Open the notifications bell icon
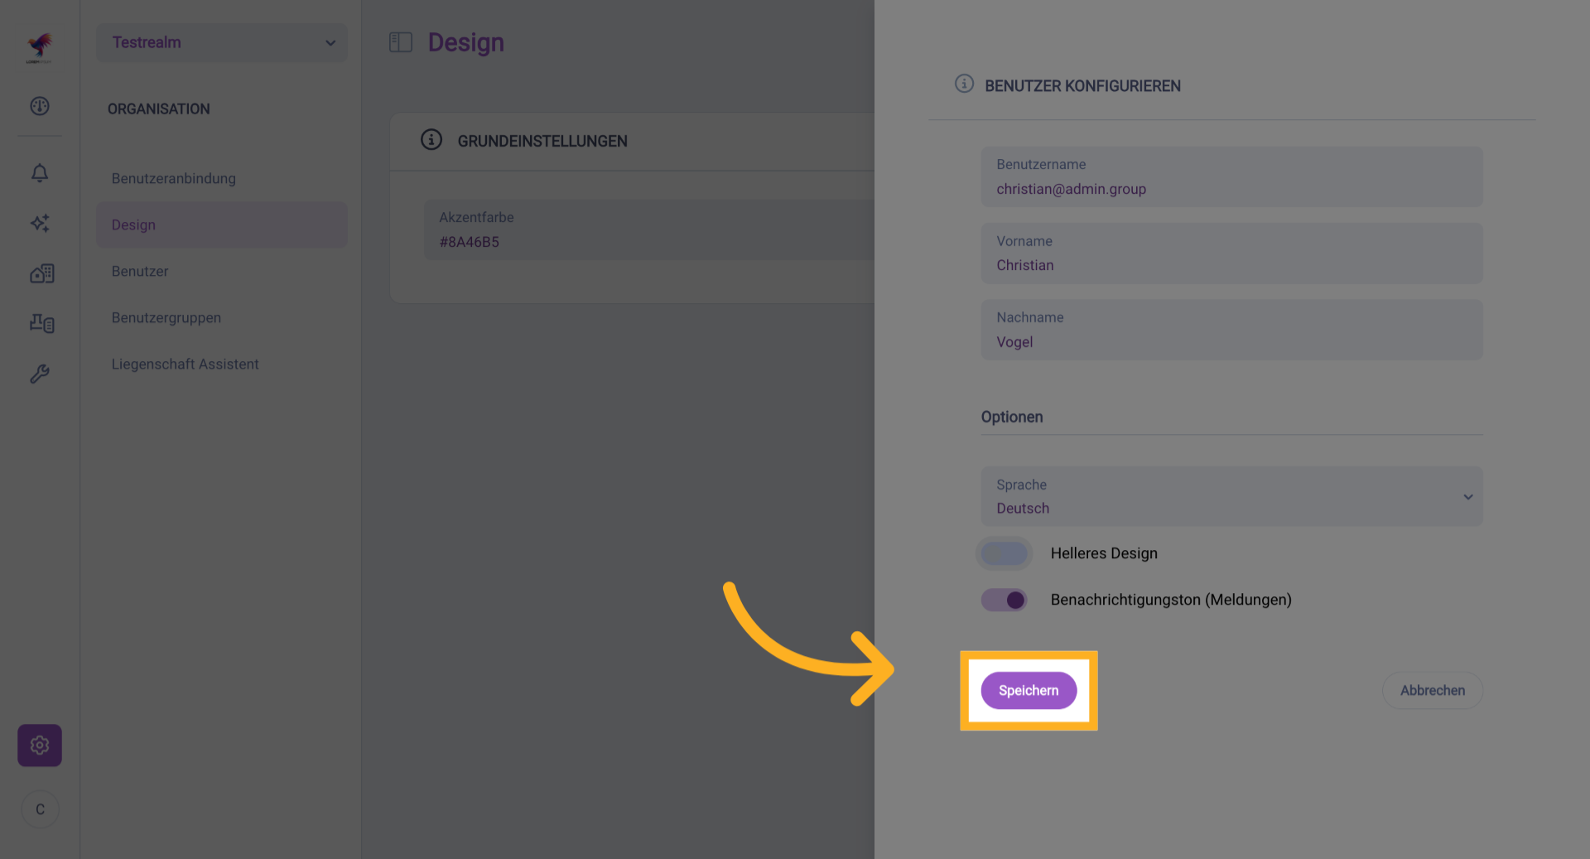The height and width of the screenshot is (859, 1590). [x=40, y=173]
